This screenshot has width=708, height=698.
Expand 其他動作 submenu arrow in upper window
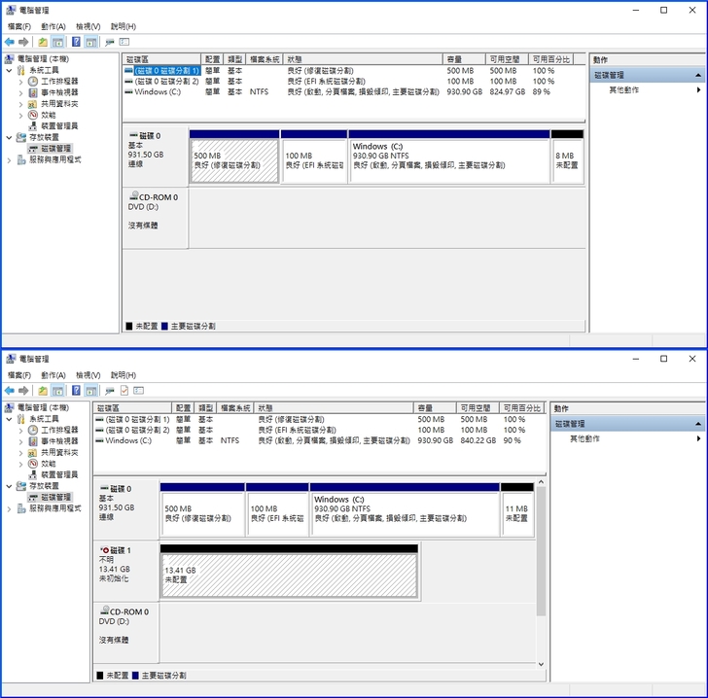click(x=698, y=89)
